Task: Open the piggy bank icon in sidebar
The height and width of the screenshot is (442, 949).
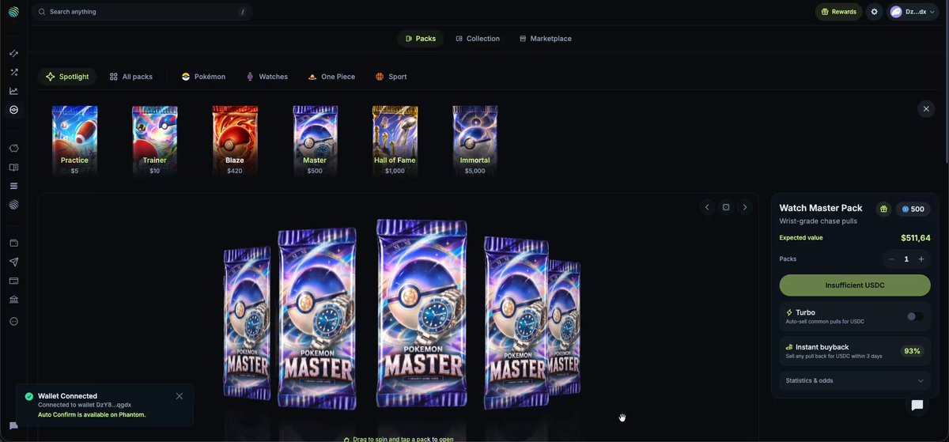Action: pyautogui.click(x=13, y=149)
